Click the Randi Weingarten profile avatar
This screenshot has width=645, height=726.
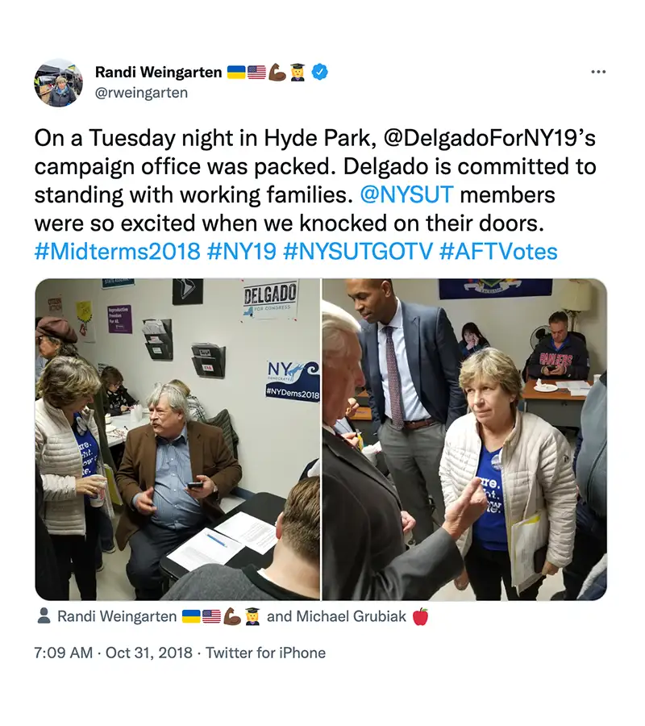point(58,82)
